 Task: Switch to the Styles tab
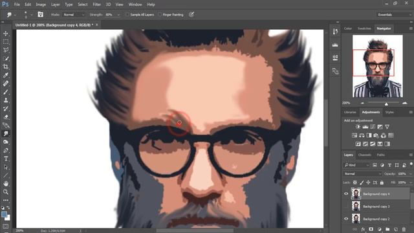pos(389,112)
